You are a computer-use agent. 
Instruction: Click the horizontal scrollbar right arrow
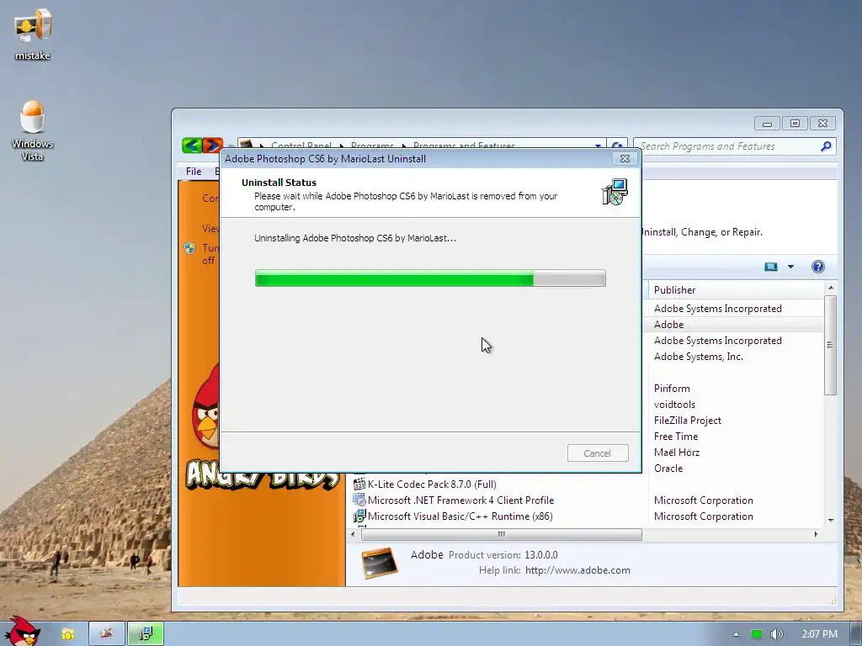pos(816,534)
